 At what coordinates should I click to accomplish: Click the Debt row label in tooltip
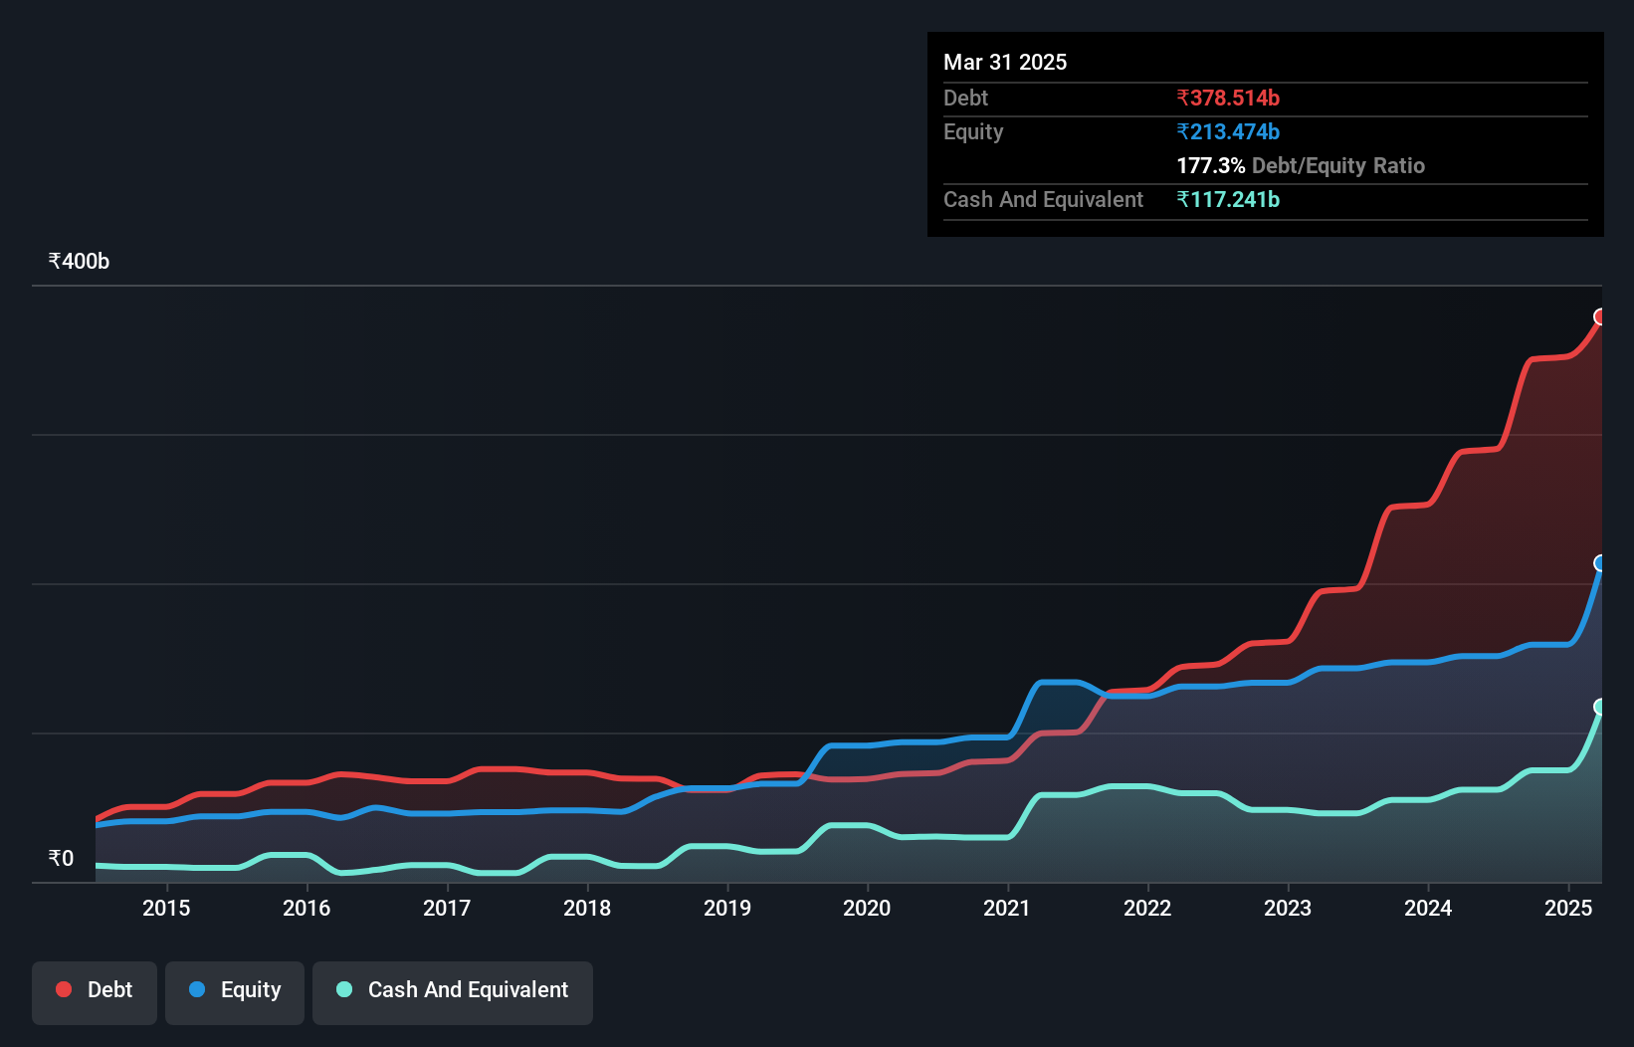tap(965, 98)
